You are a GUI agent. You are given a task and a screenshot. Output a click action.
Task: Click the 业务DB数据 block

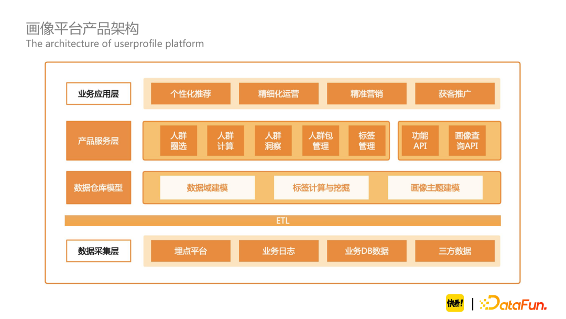(367, 251)
